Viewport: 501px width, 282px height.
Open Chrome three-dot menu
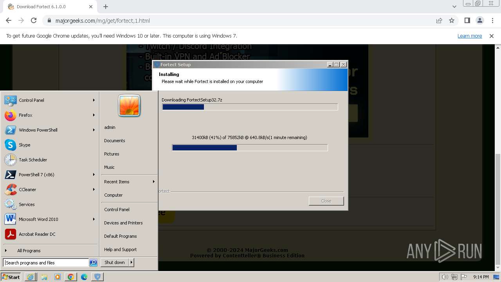(x=492, y=21)
